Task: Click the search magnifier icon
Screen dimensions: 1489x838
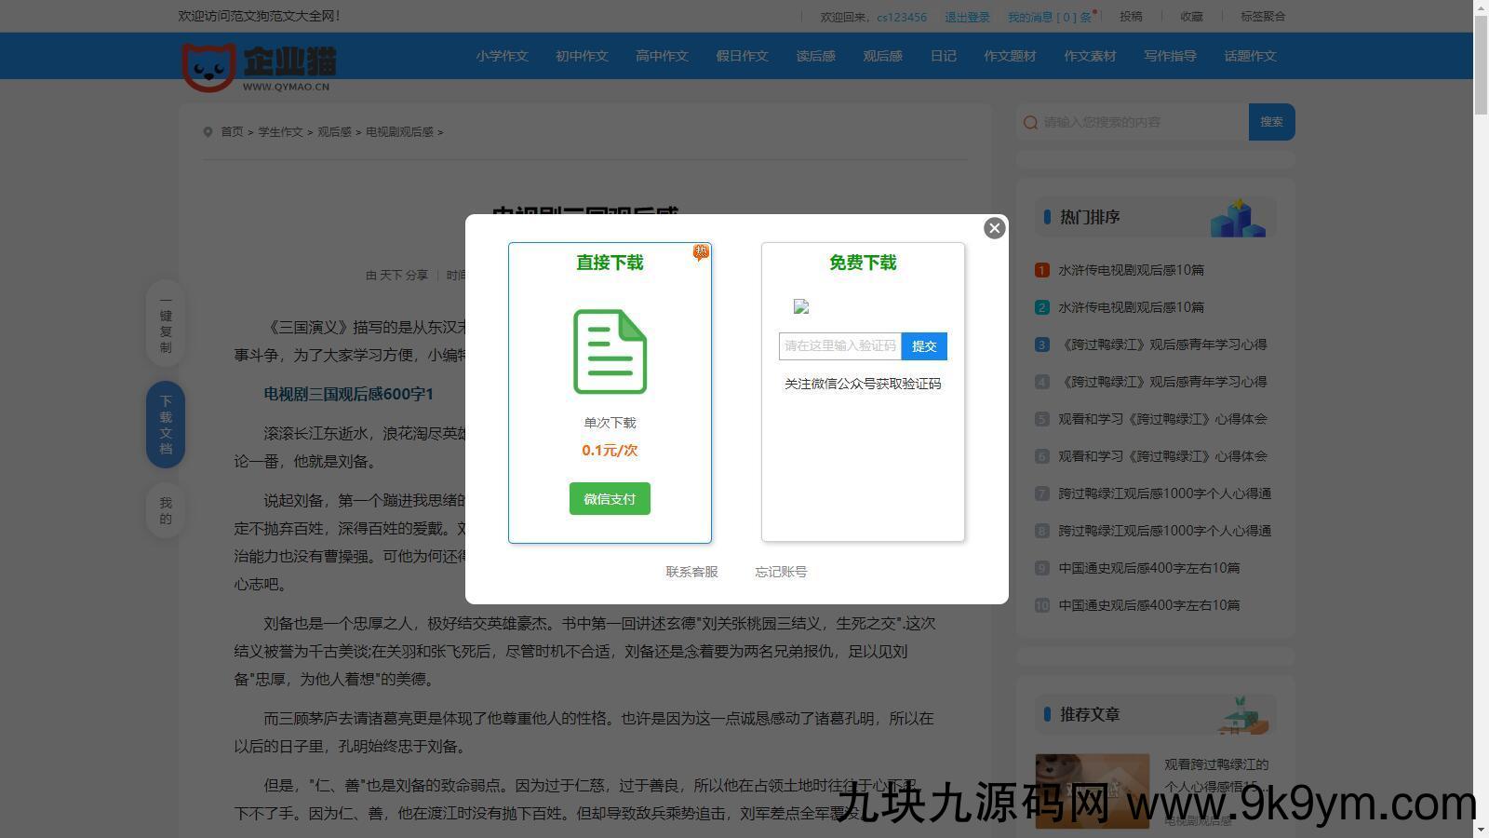Action: pyautogui.click(x=1030, y=122)
